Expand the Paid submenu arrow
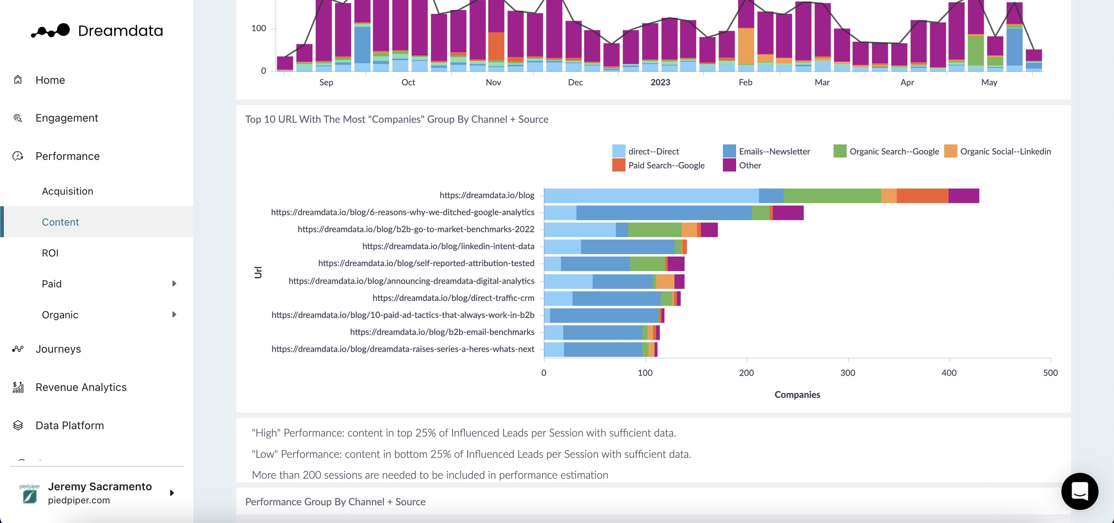Viewport: 1114px width, 523px height. pos(174,284)
